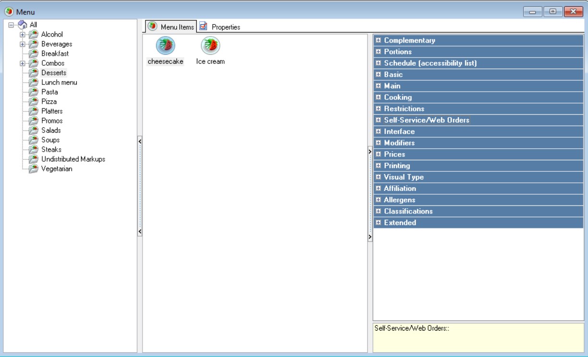Image resolution: width=588 pixels, height=357 pixels.
Task: Collapse the All root tree node
Action: (x=11, y=25)
